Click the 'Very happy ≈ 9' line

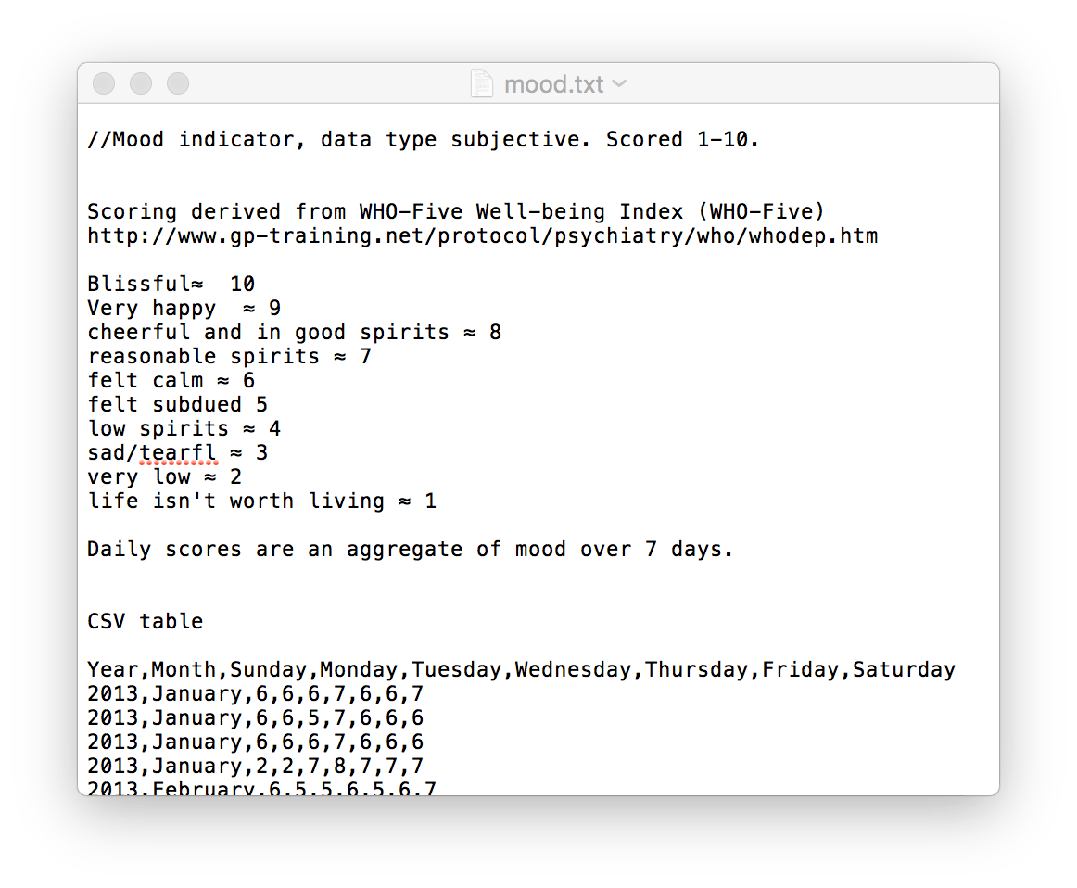(184, 309)
